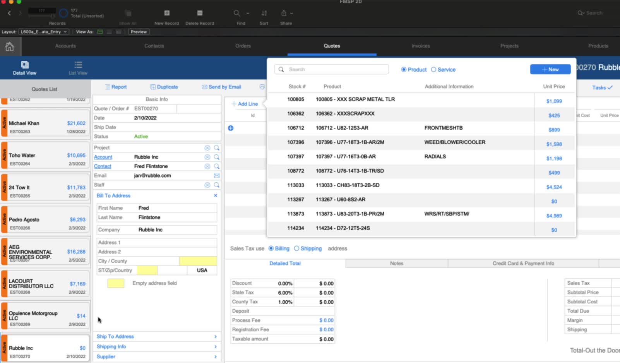Screen dimensions: 620x363
Task: Switch to Credit Card & Payment Info tab
Action: [x=523, y=264]
